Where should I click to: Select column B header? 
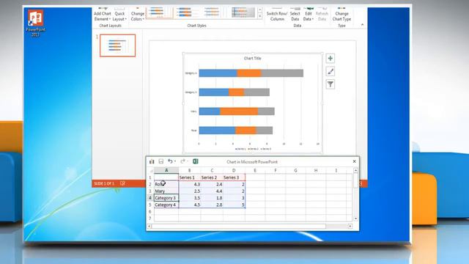point(189,170)
